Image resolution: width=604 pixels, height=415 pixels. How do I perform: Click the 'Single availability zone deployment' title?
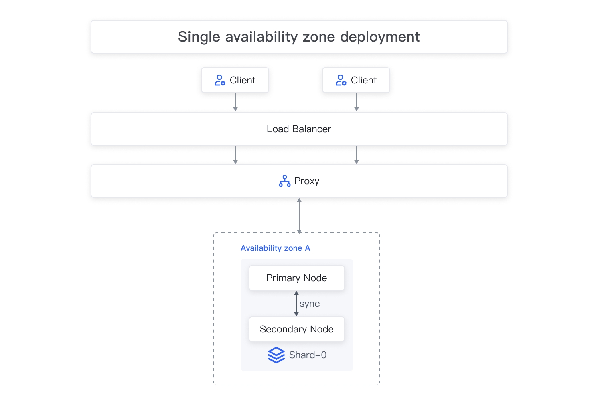299,37
